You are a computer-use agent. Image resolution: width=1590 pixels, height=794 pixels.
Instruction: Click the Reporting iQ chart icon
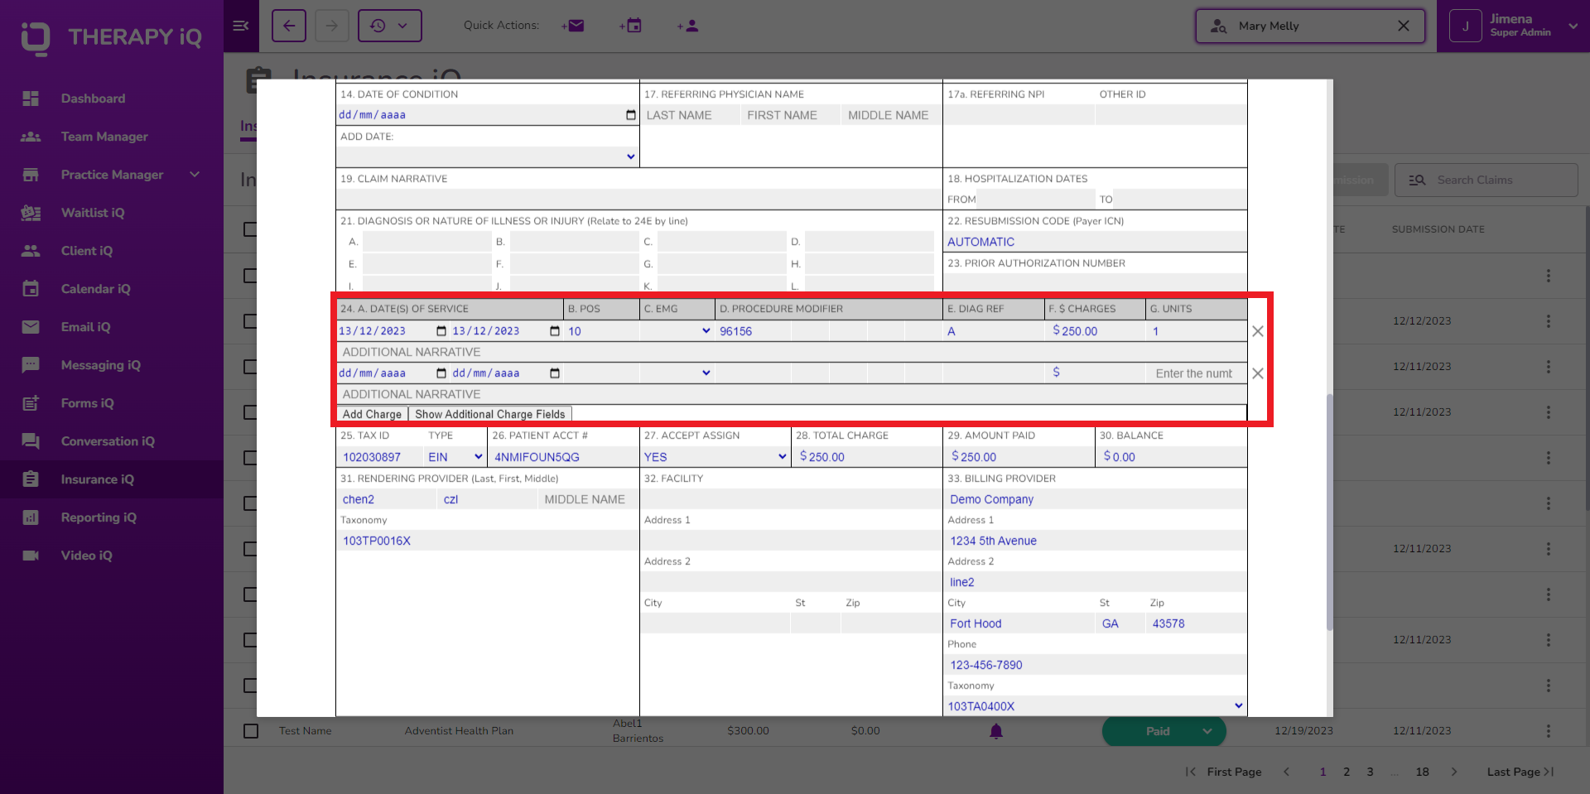pyautogui.click(x=31, y=517)
